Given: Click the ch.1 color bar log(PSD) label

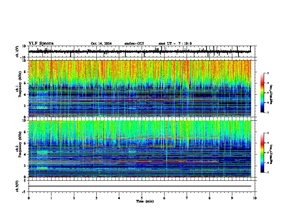Looking at the screenshot, I should click(x=271, y=95).
